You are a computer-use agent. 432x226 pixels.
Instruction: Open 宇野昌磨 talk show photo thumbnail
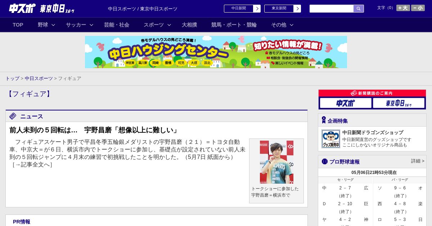(x=276, y=162)
